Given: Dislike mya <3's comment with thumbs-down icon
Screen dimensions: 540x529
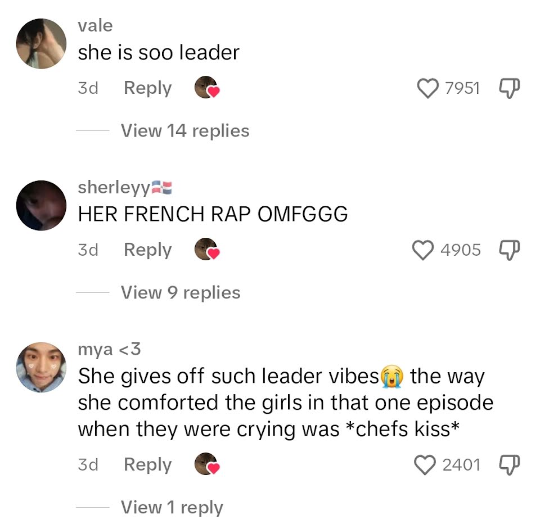Looking at the screenshot, I should 510,465.
